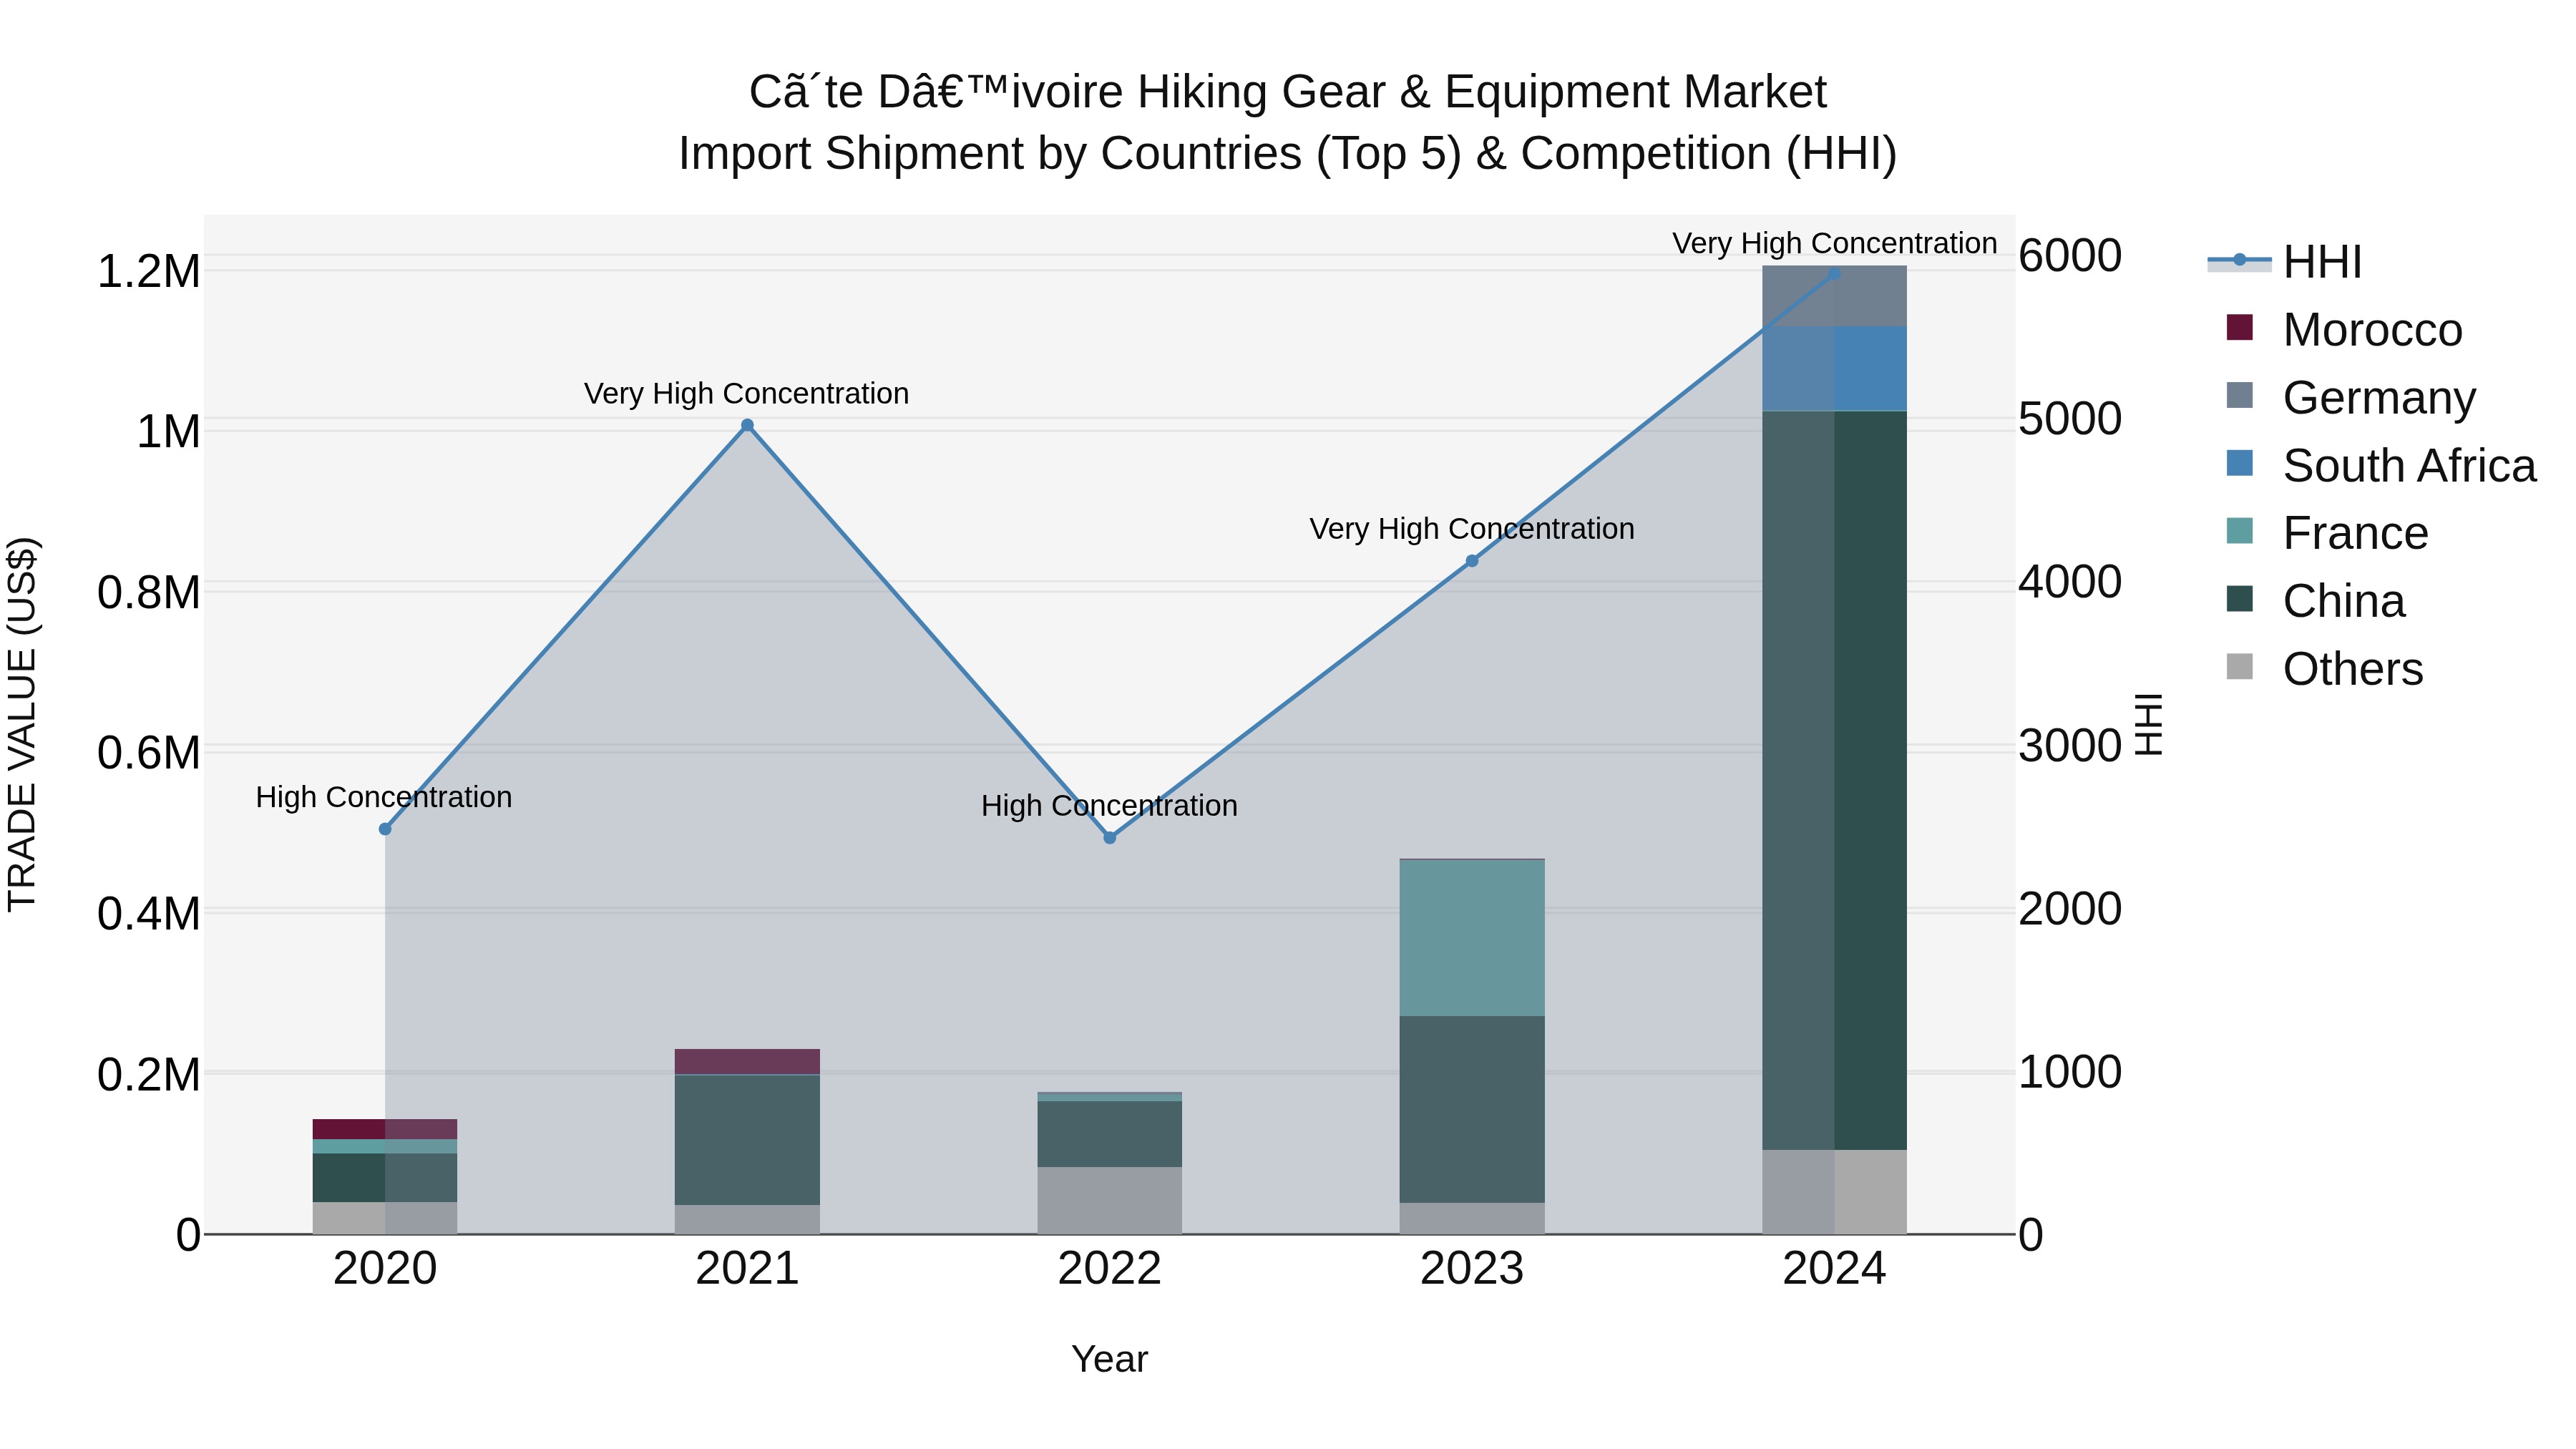Click the France teal legend swatch

pos(2240,531)
